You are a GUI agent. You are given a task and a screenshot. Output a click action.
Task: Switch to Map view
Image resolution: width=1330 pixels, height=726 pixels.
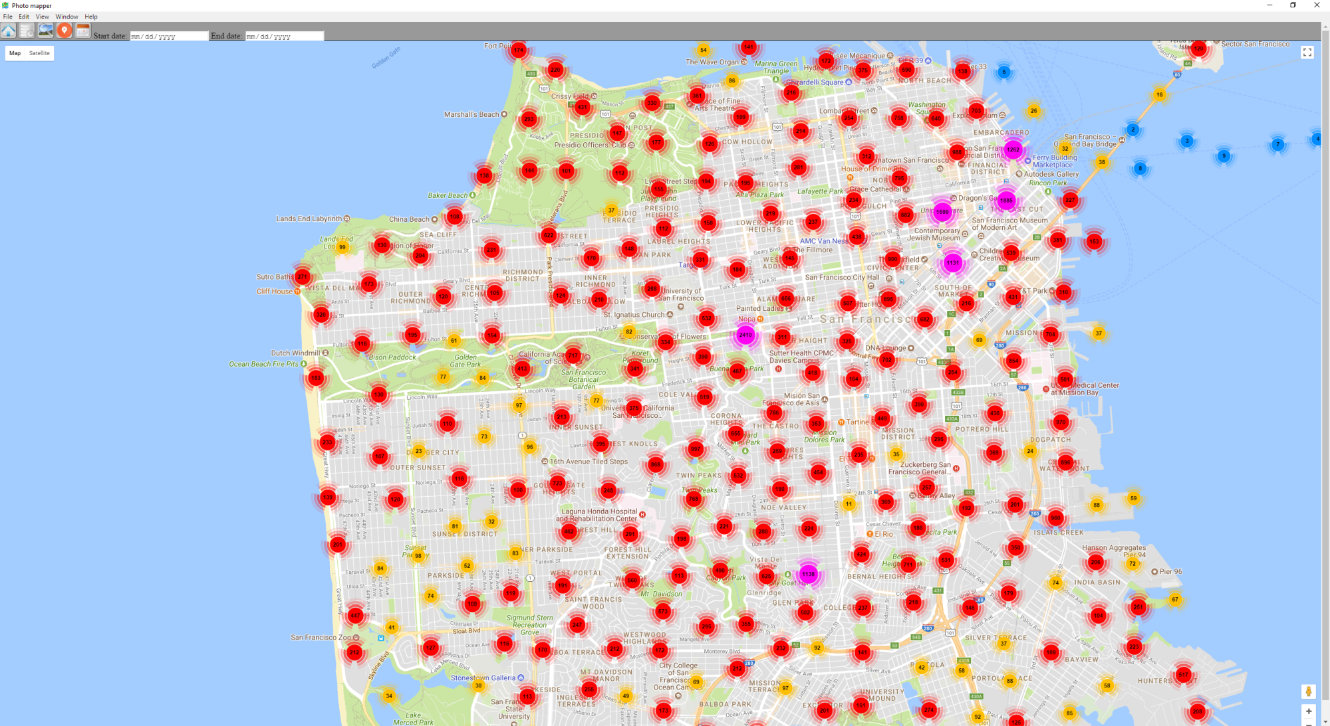point(15,53)
